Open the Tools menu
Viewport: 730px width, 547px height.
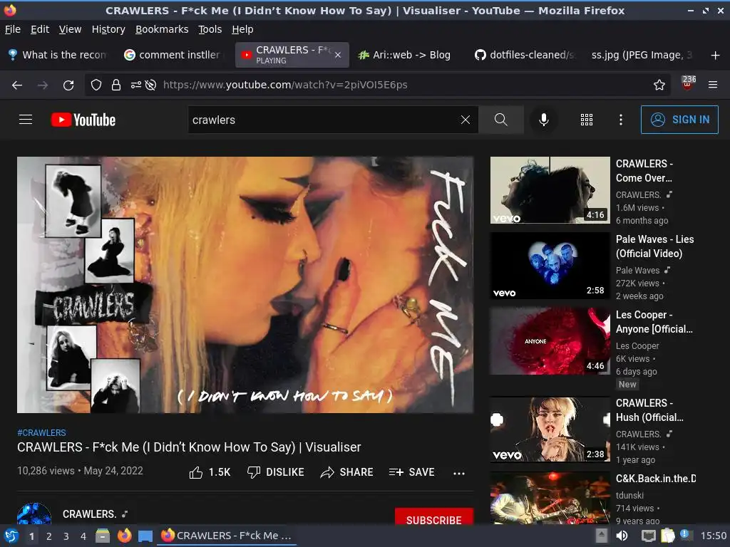pos(210,29)
